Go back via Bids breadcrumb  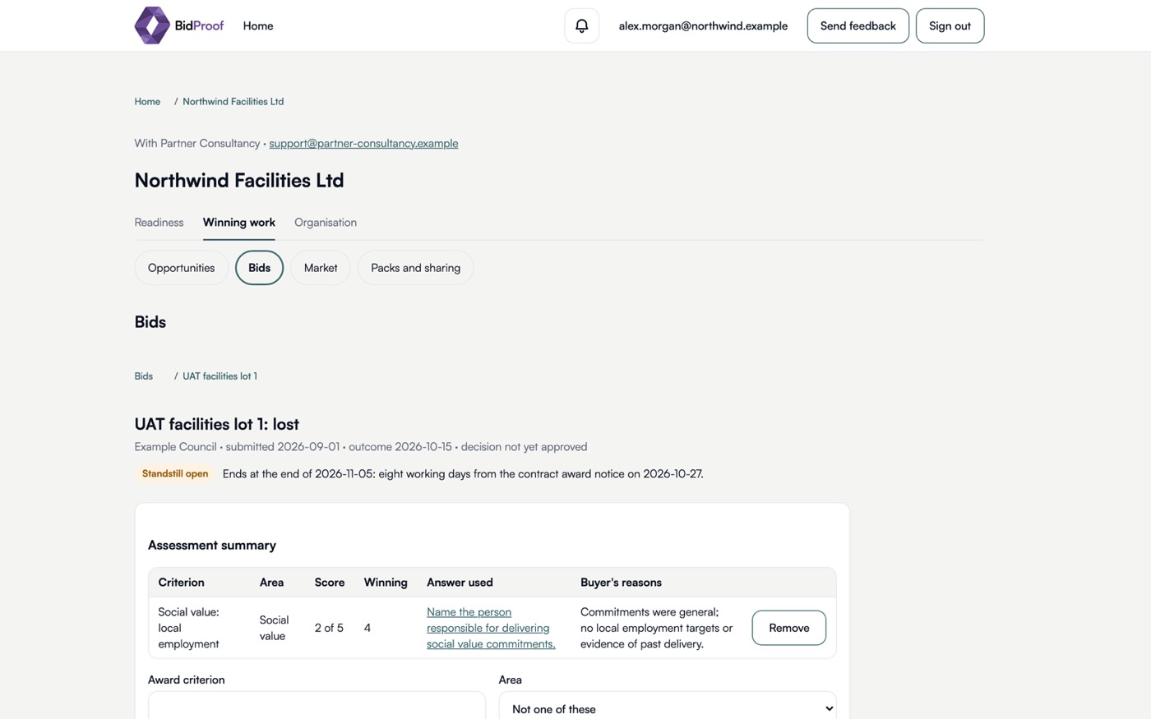144,376
